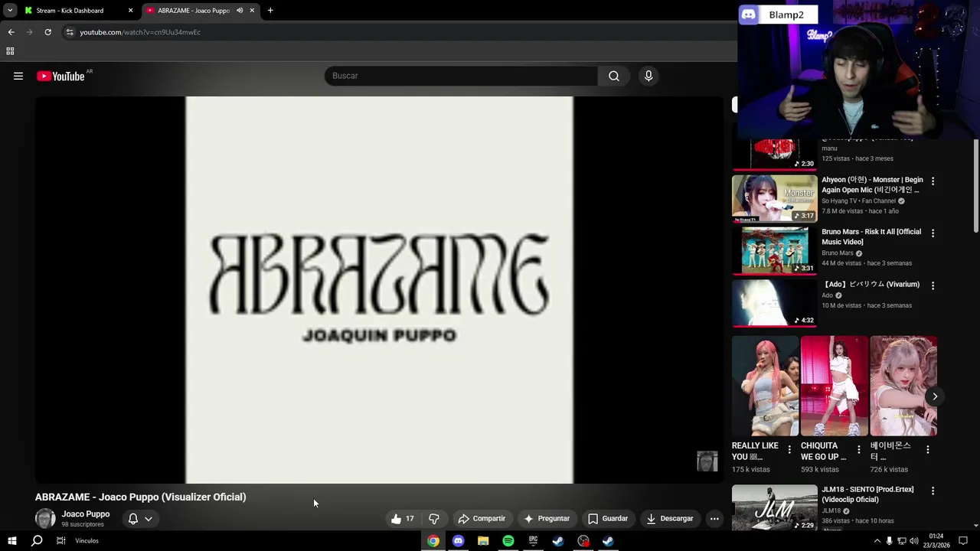Dislike the video with thumbs-down button
The width and height of the screenshot is (980, 551).
[433, 519]
